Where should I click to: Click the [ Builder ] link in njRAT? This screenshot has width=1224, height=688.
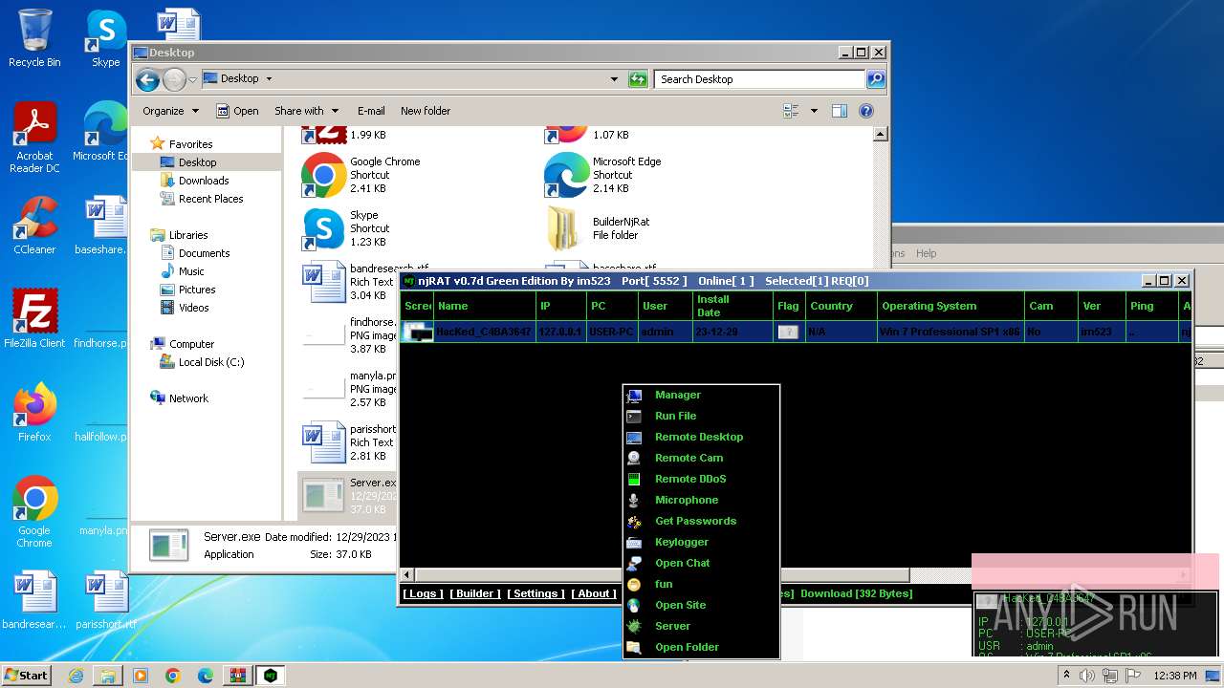(475, 593)
